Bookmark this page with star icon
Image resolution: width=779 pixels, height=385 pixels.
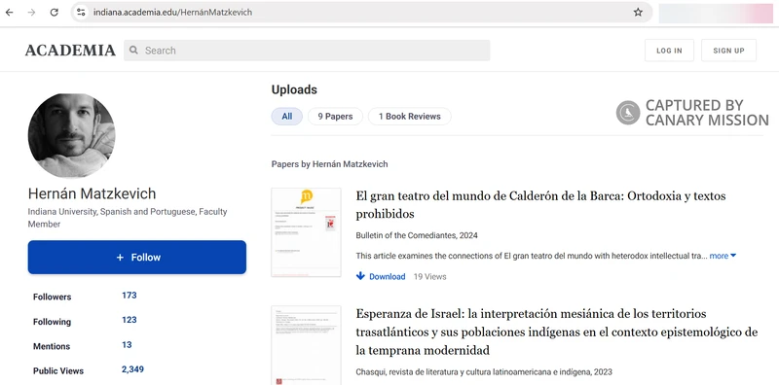[638, 13]
